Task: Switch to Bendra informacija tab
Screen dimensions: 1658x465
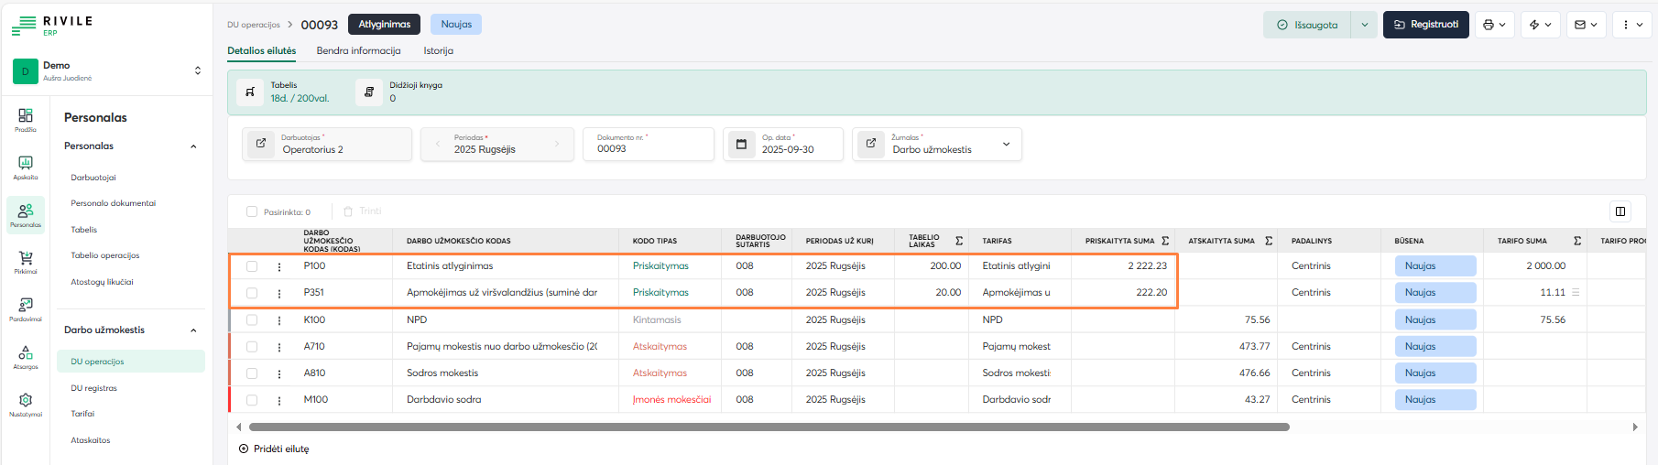Action: tap(358, 51)
